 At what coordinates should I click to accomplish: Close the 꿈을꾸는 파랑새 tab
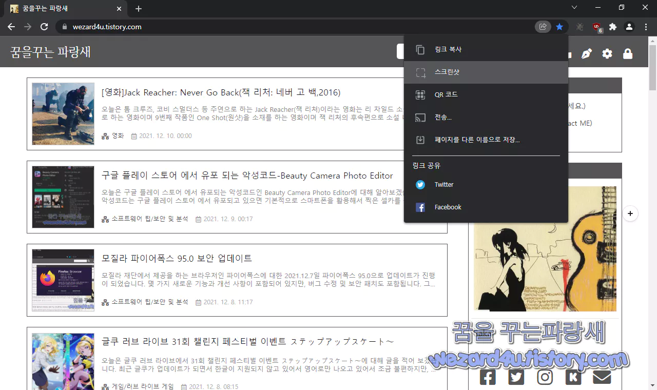tap(119, 9)
